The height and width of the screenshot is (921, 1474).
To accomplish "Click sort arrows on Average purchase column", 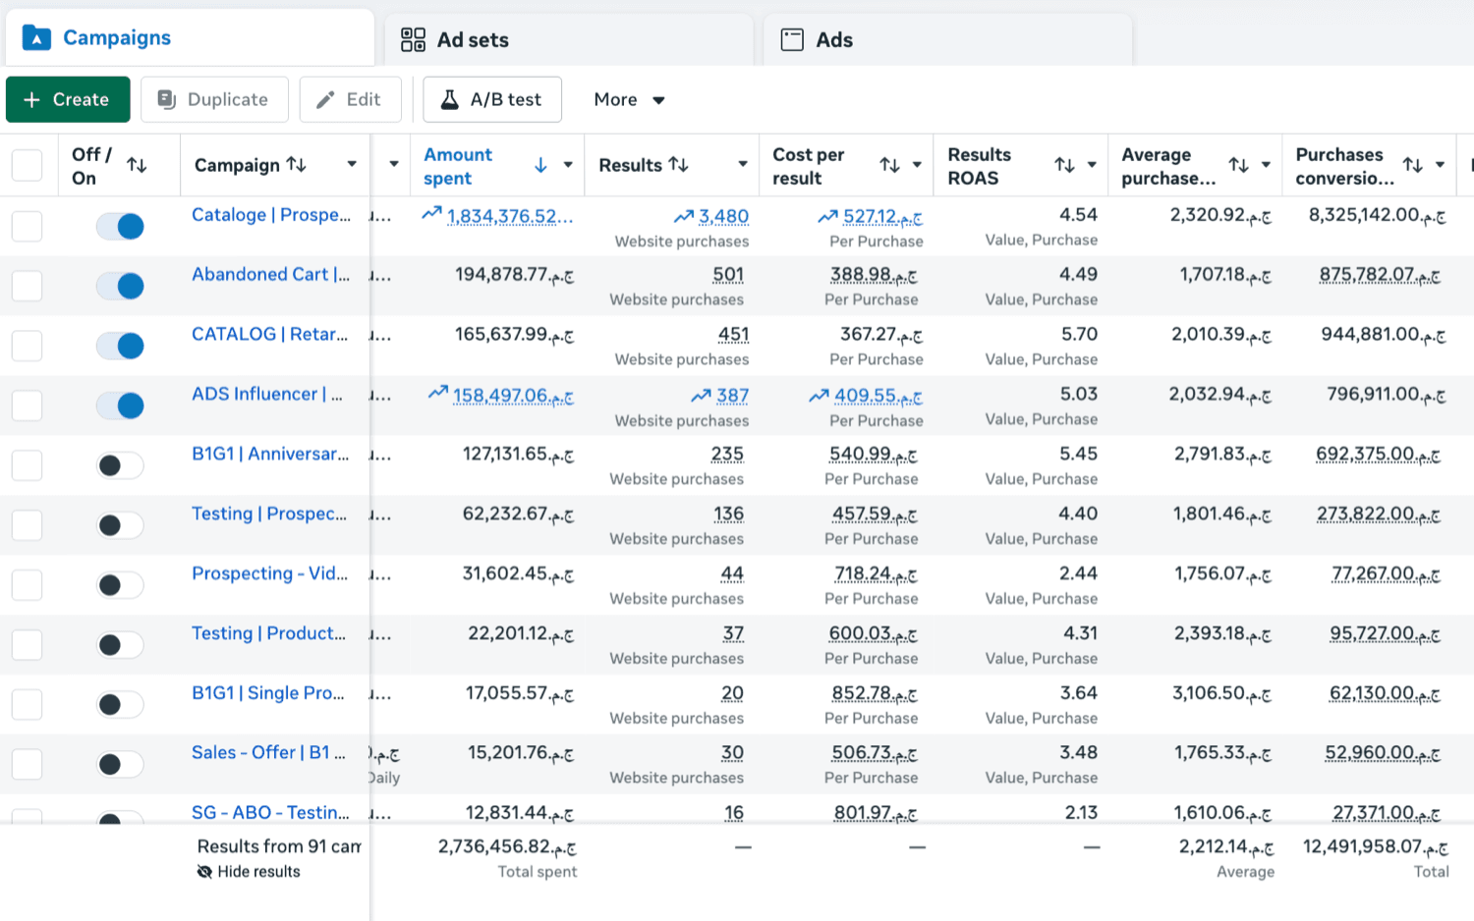I will coord(1238,165).
